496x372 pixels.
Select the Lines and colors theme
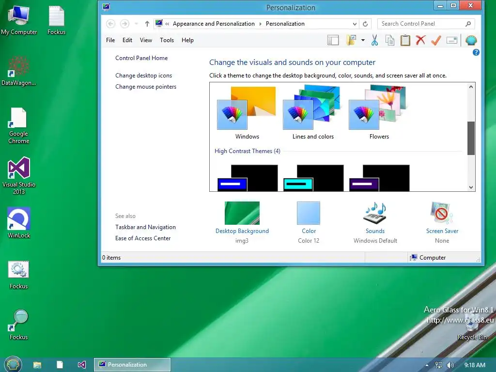point(312,113)
